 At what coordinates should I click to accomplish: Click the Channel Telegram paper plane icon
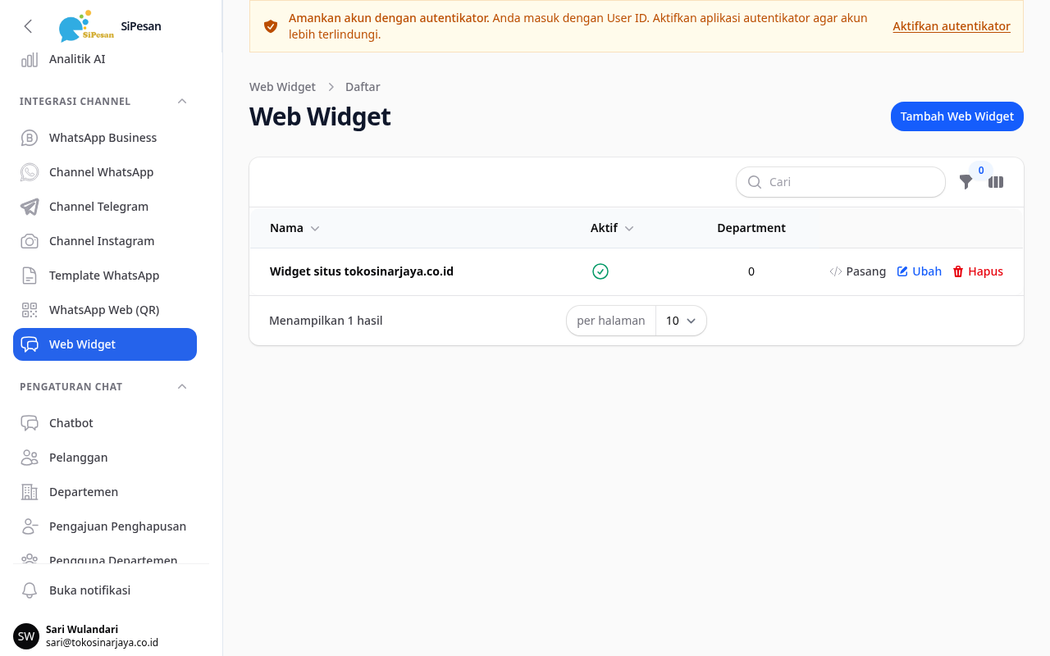point(30,207)
